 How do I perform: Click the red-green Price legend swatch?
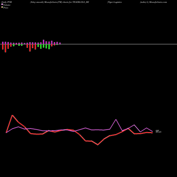[2, 7]
